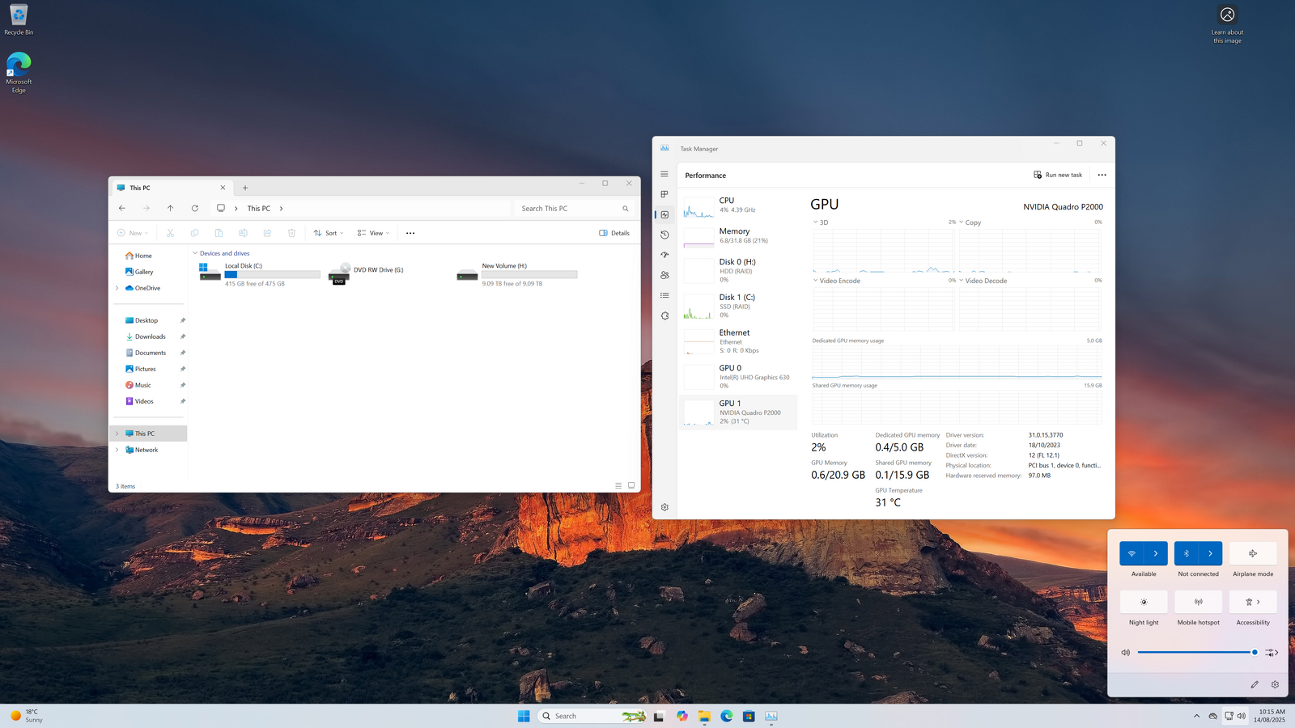Refresh the This PC folder view
The height and width of the screenshot is (728, 1295).
tap(194, 209)
